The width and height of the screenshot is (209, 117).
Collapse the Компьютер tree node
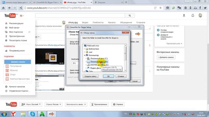85,55
